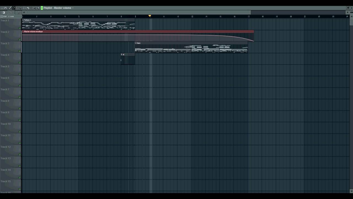The width and height of the screenshot is (353, 199).
Task: Click the green play arrow beside Playlist title
Action: pyautogui.click(x=42, y=8)
